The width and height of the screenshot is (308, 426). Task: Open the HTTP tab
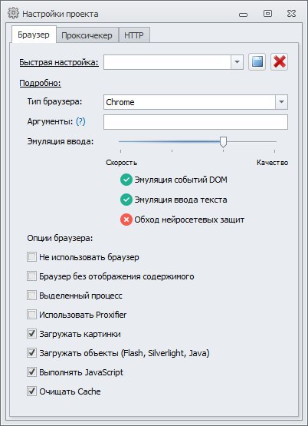(x=134, y=35)
